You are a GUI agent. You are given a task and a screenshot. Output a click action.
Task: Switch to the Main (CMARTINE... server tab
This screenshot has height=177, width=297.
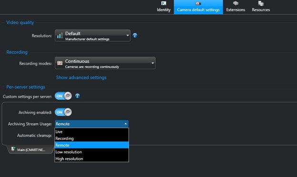30,149
